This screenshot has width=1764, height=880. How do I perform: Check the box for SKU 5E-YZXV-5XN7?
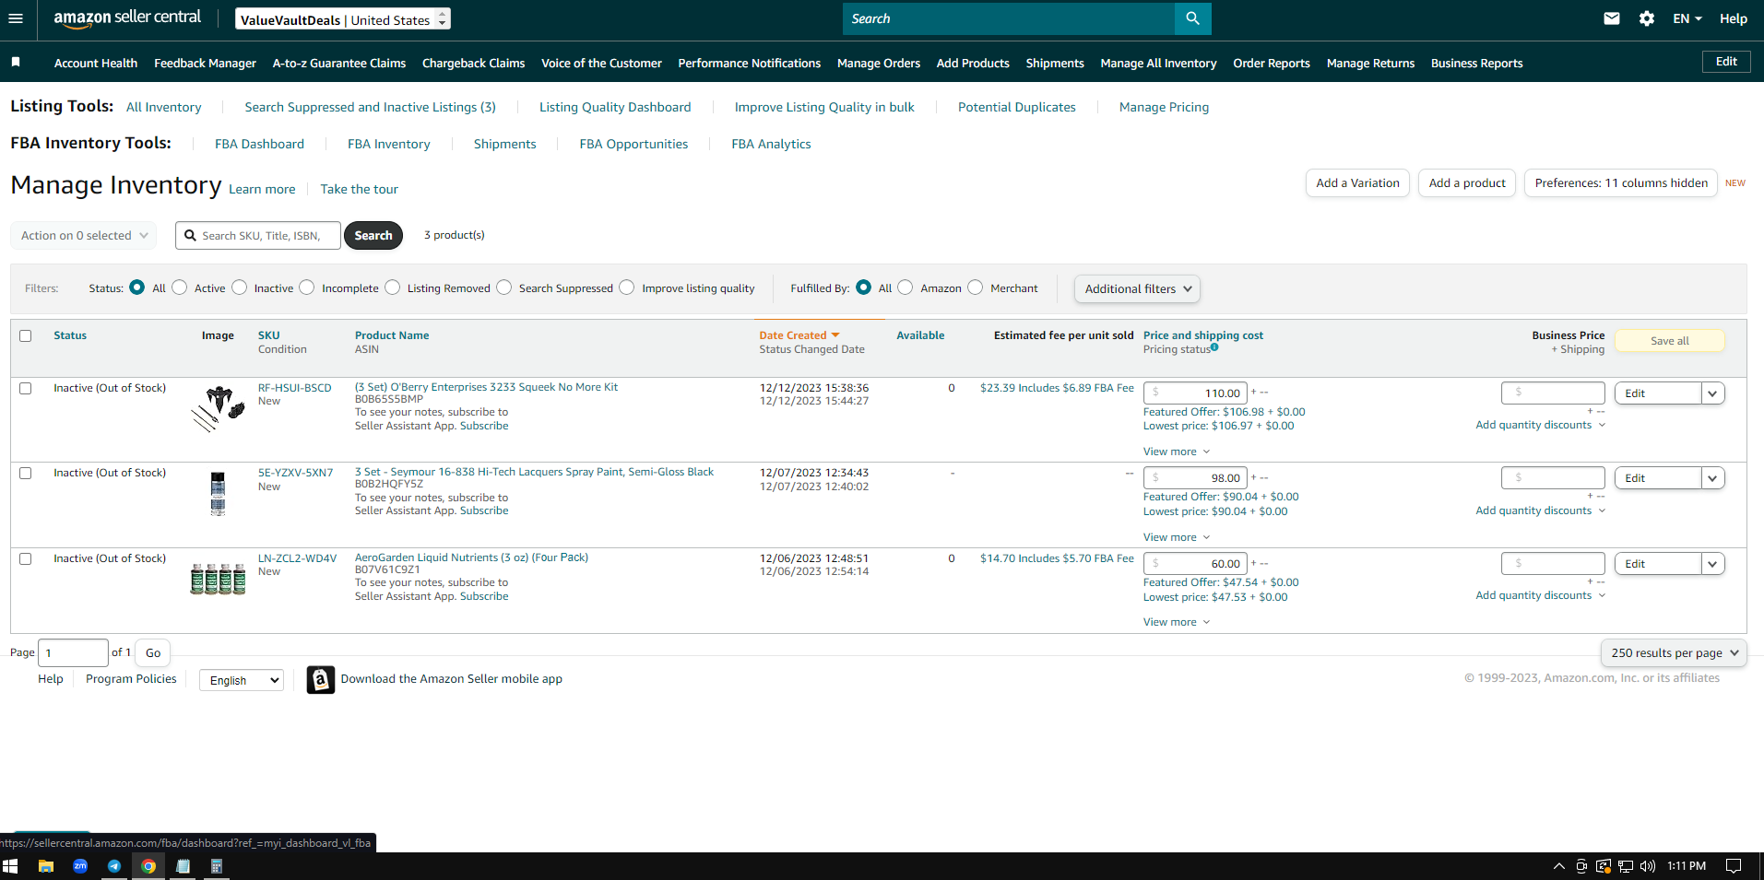point(26,473)
